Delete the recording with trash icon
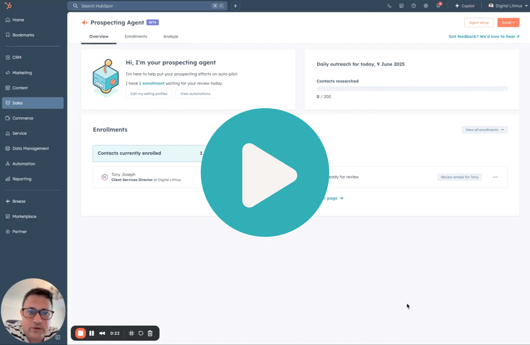The height and width of the screenshot is (345, 530). [x=150, y=333]
